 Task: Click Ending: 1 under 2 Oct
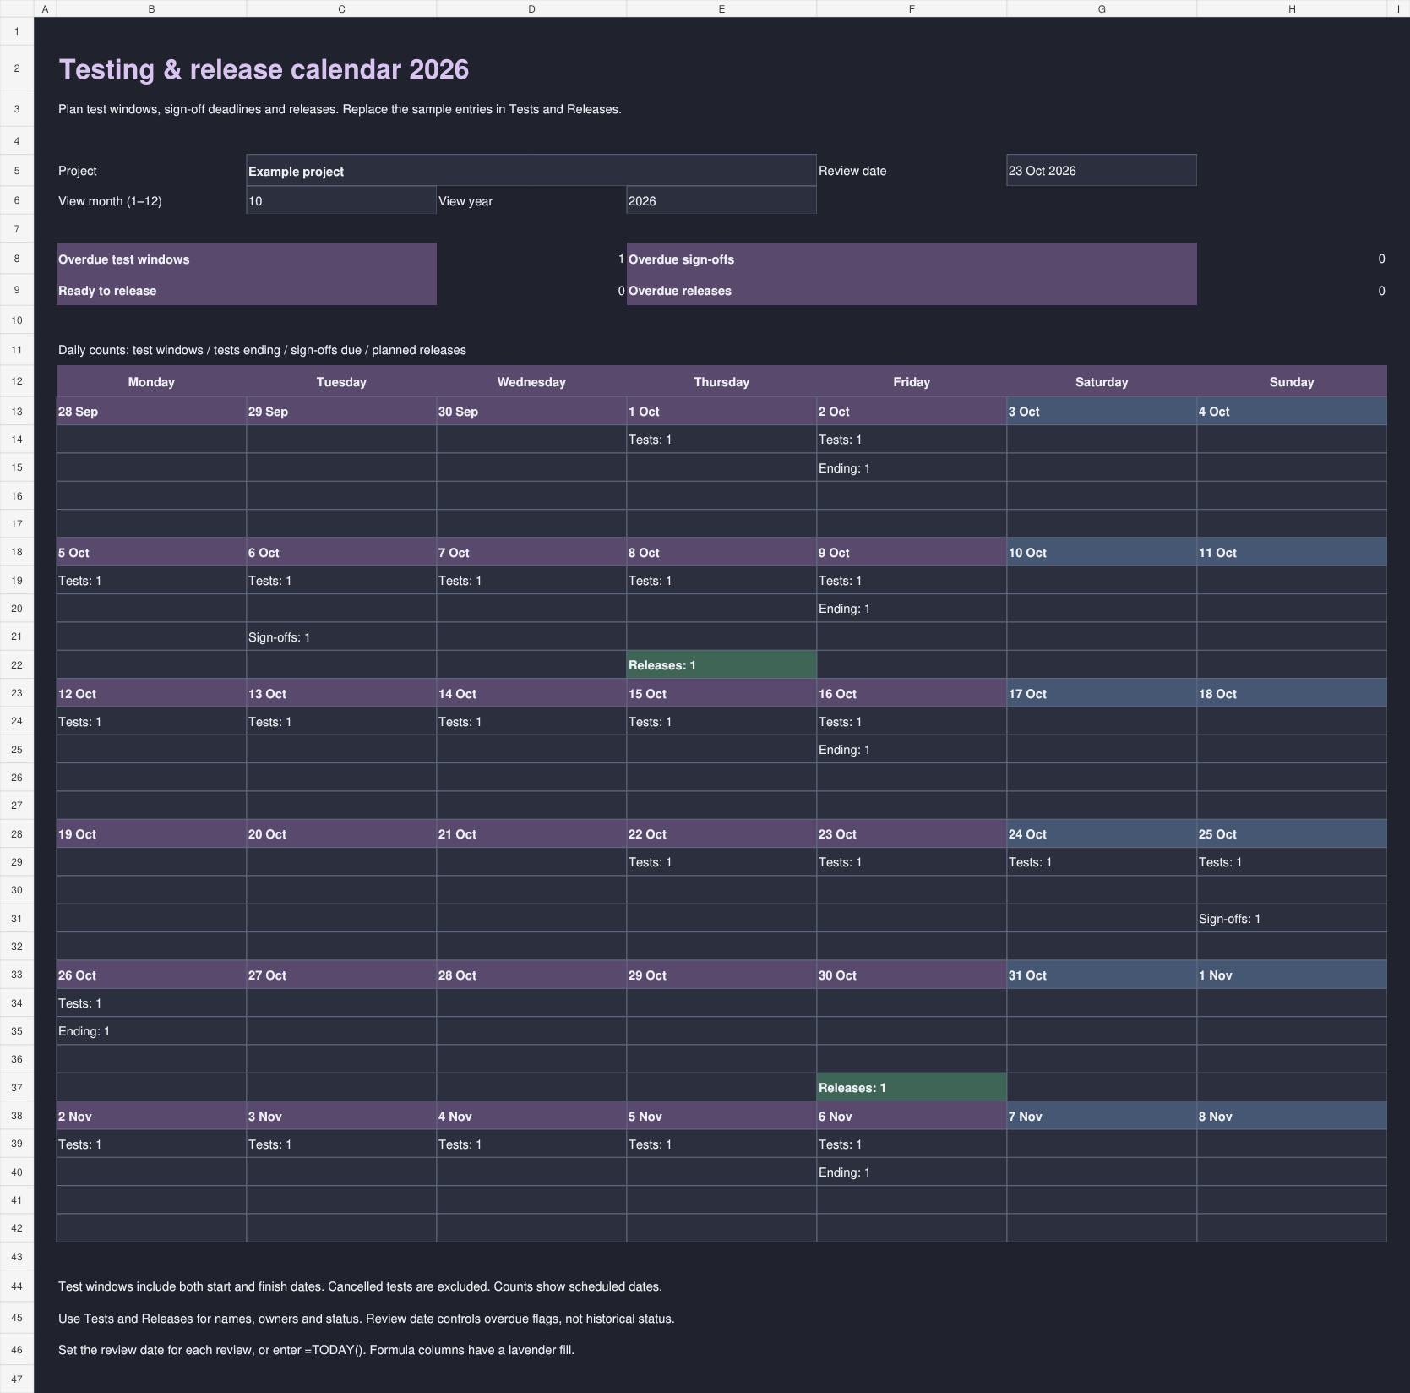click(x=844, y=468)
